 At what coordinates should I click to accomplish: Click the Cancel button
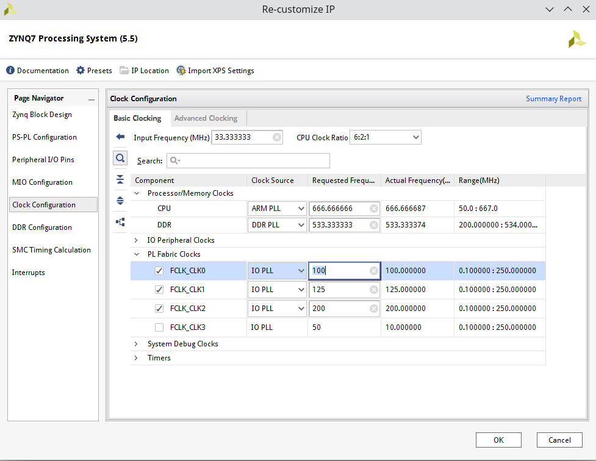pyautogui.click(x=559, y=440)
